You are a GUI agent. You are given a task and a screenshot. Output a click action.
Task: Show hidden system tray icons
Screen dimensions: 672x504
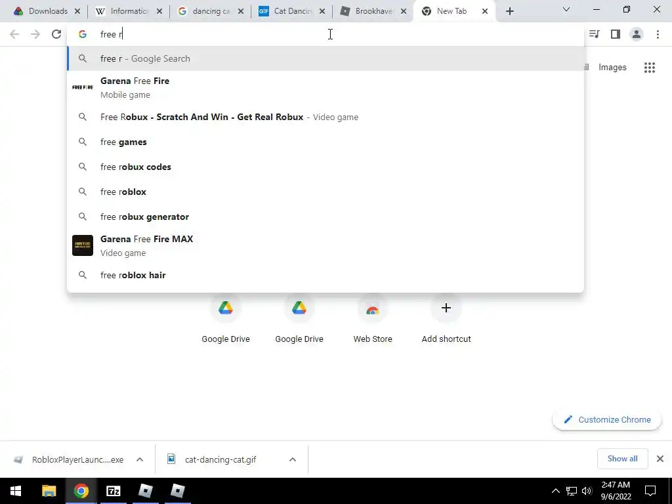click(555, 491)
